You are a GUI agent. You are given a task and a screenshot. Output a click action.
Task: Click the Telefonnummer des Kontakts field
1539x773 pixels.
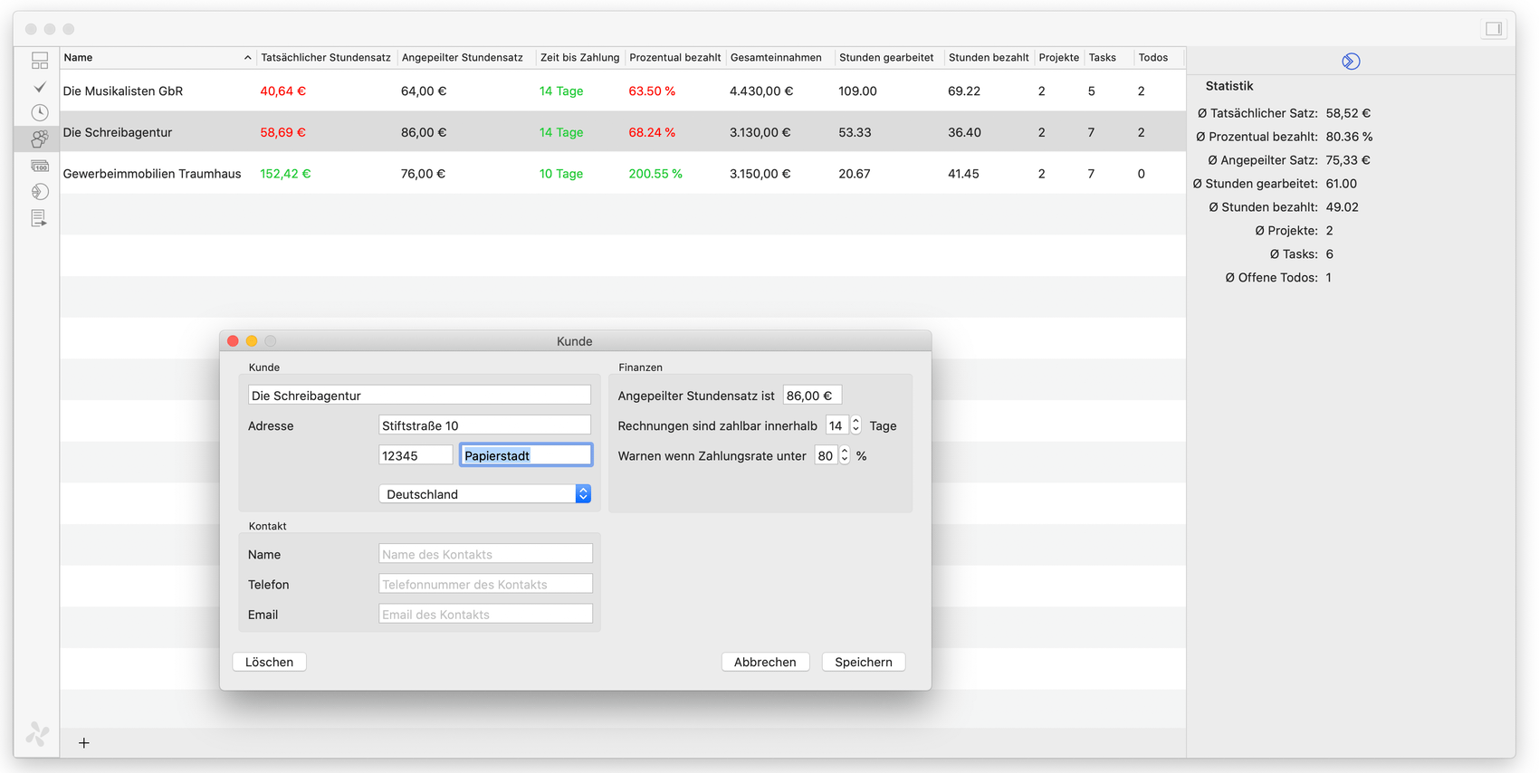pyautogui.click(x=485, y=584)
